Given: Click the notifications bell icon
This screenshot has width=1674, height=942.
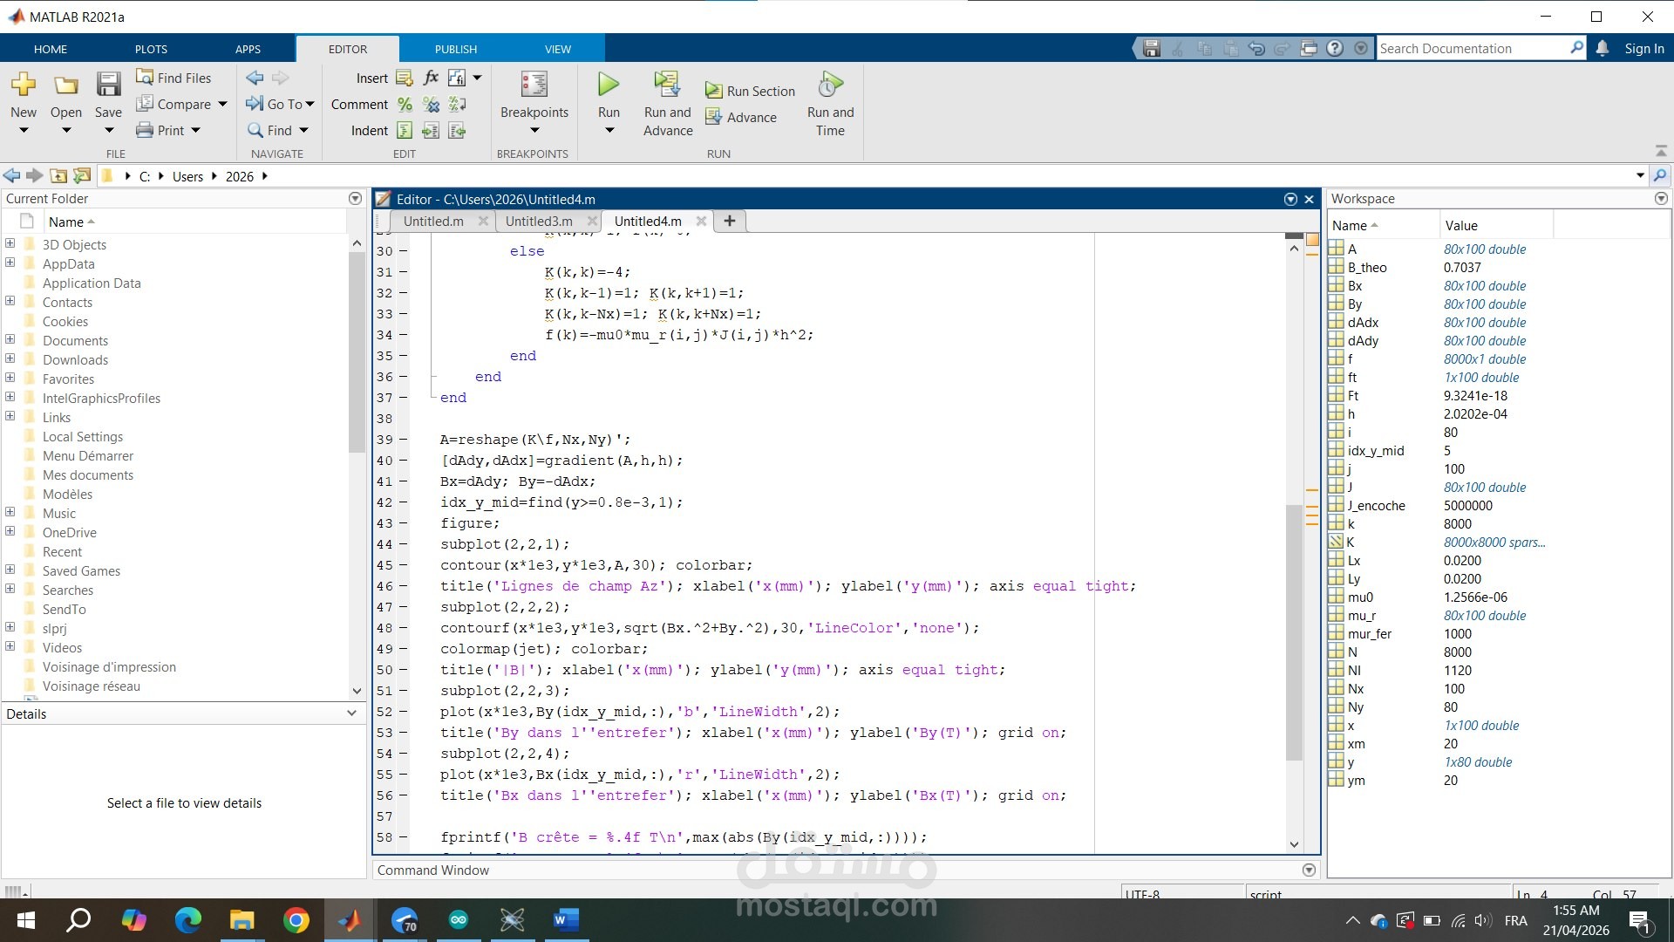Looking at the screenshot, I should pos(1603,49).
